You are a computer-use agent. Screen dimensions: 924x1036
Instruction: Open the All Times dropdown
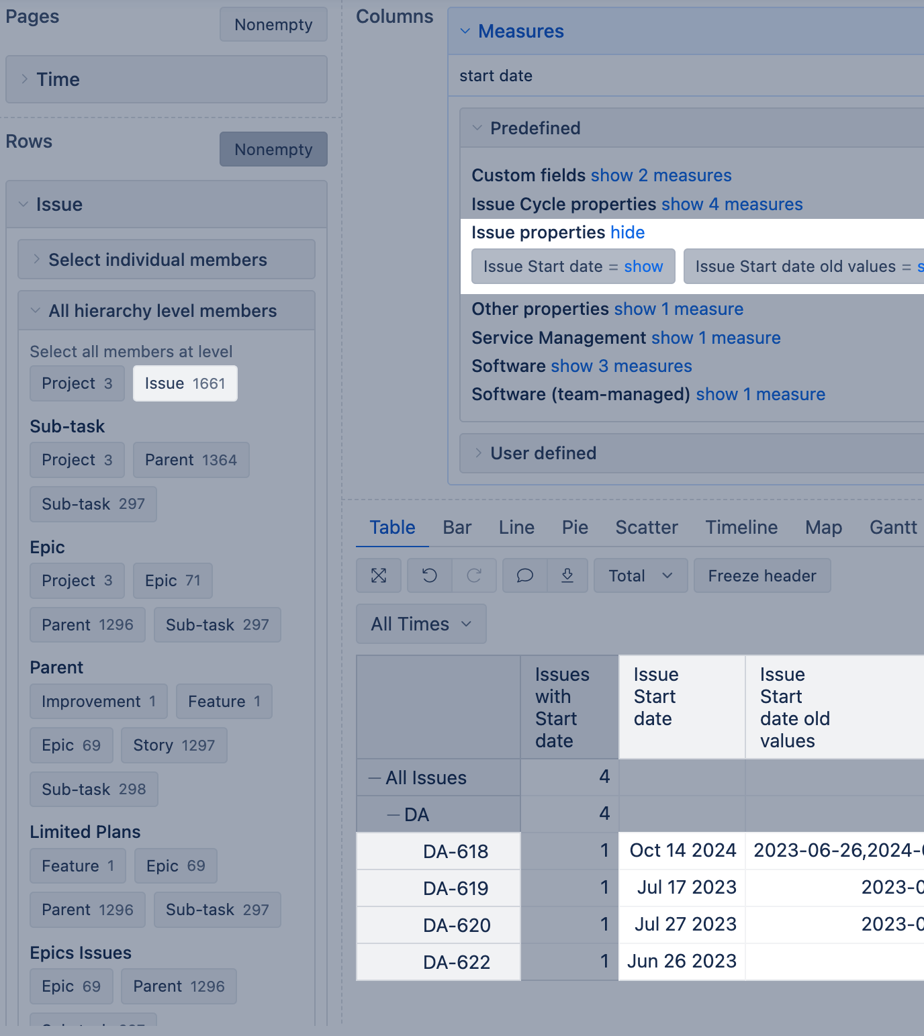pyautogui.click(x=421, y=624)
